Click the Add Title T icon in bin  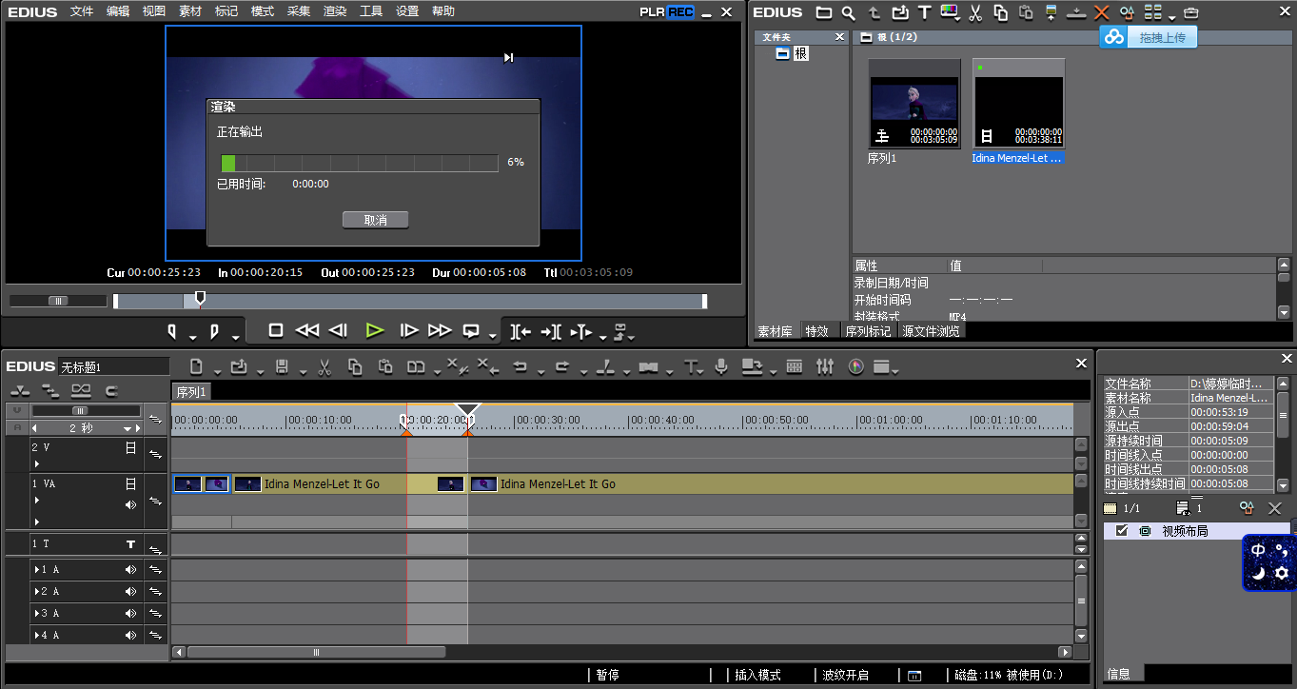point(924,12)
